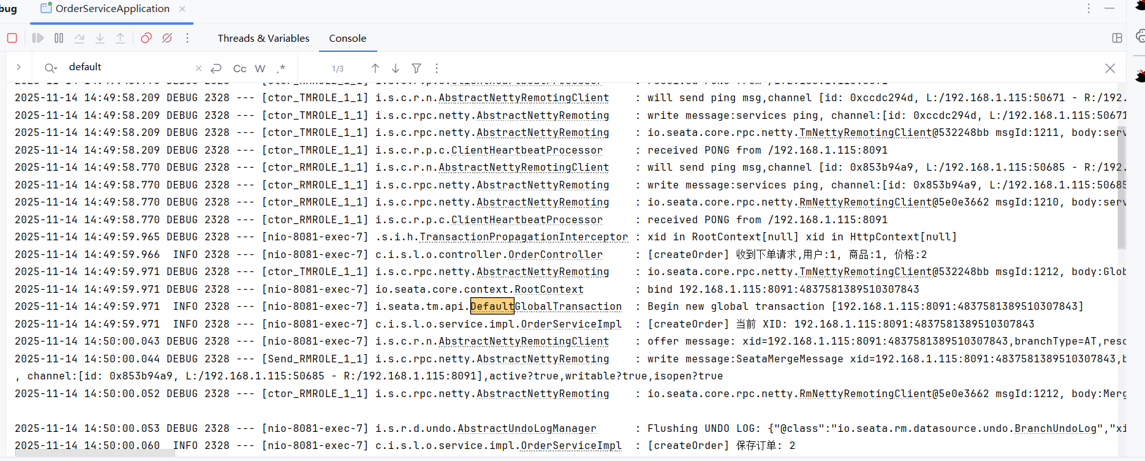Viewport: 1145px width, 461px height.
Task: Click the horizontal console scrollbar
Action: click(x=95, y=453)
